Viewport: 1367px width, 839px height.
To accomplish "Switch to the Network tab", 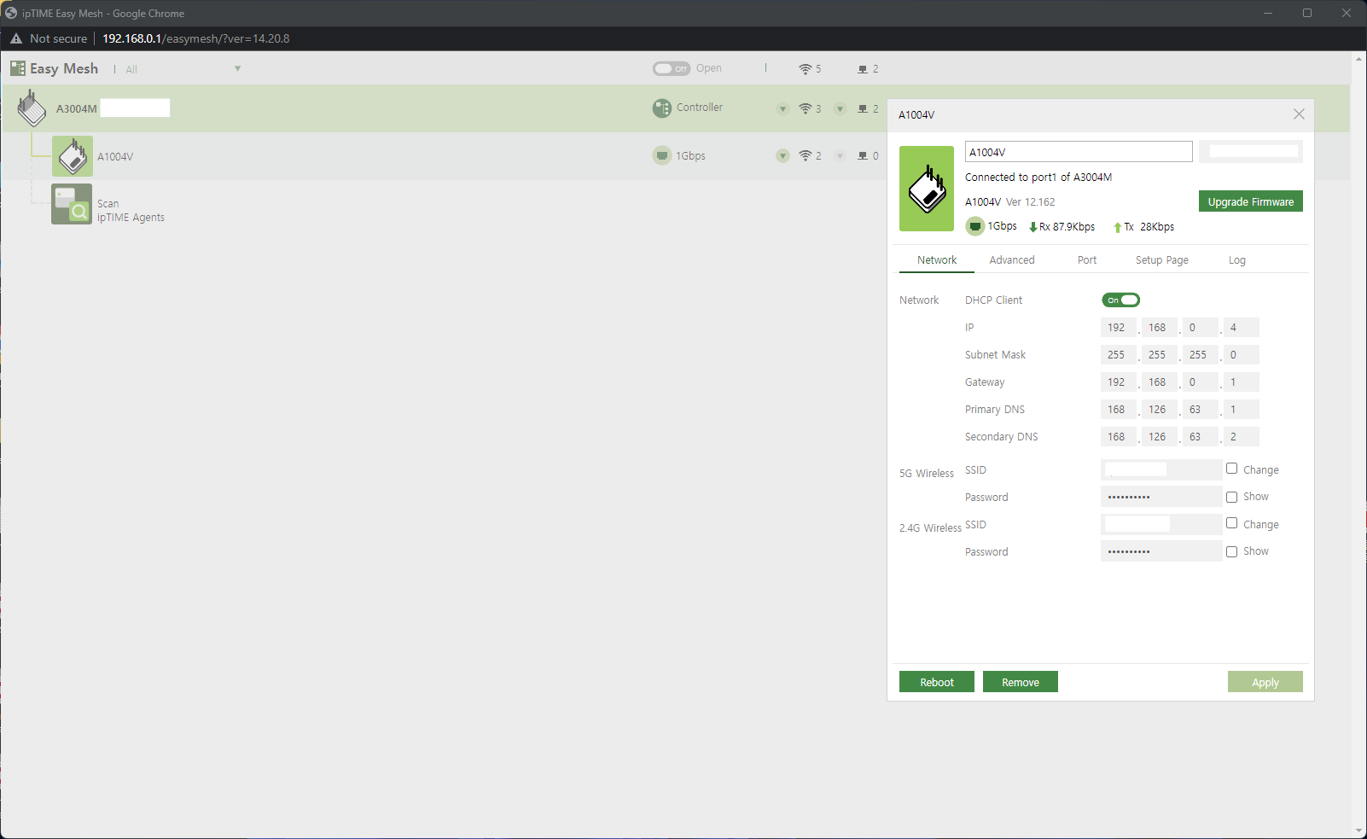I will click(937, 260).
